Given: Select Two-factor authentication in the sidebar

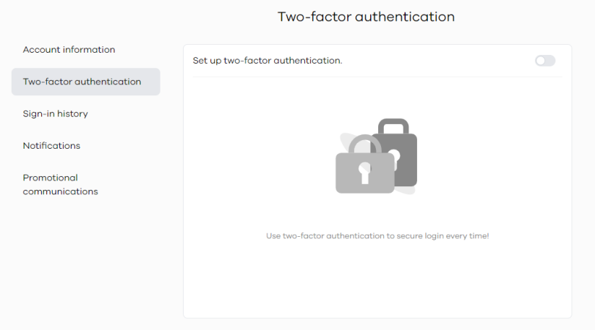Looking at the screenshot, I should click(86, 82).
